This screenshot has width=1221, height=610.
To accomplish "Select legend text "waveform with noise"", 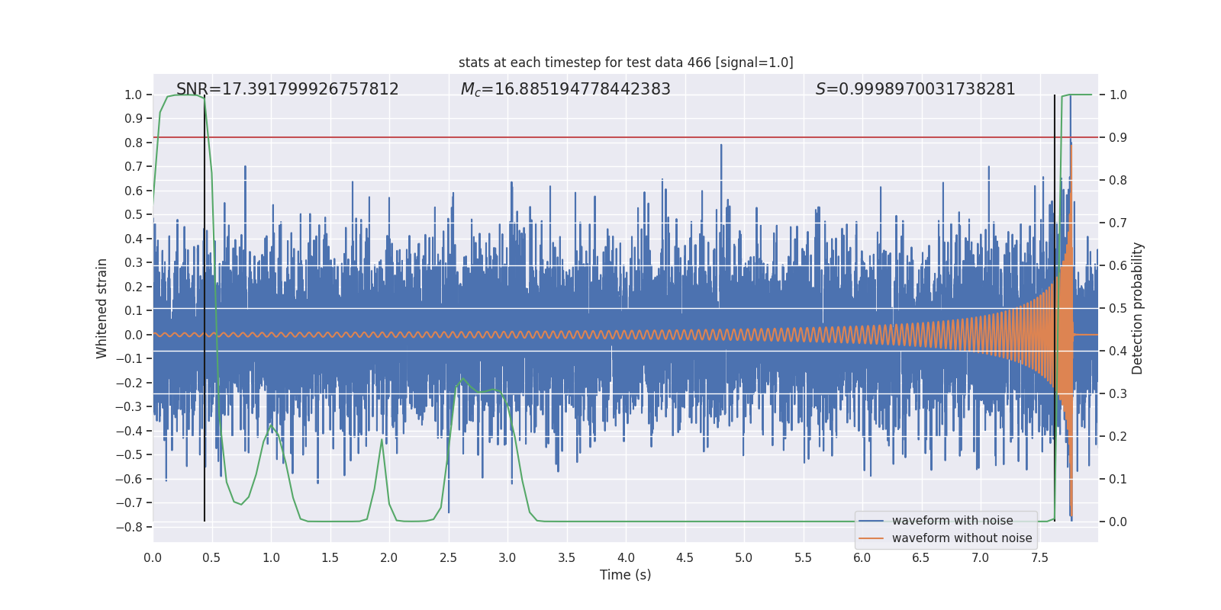I will (952, 521).
